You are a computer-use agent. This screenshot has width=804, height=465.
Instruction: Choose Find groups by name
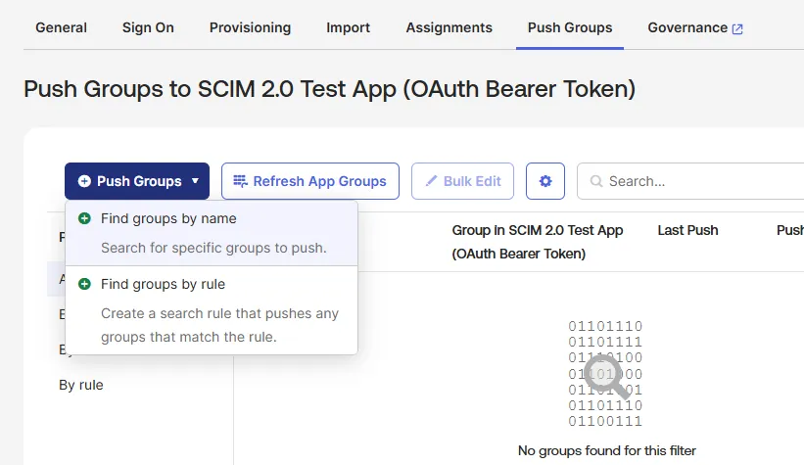click(x=212, y=233)
